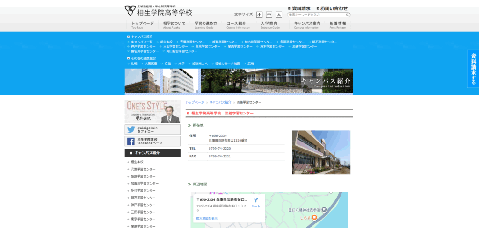Click the お問い合わせ link in header
479x228 pixels.
click(x=334, y=8)
